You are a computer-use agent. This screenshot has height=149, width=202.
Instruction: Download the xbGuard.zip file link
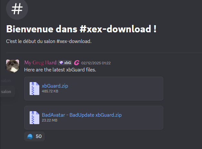[55, 86]
